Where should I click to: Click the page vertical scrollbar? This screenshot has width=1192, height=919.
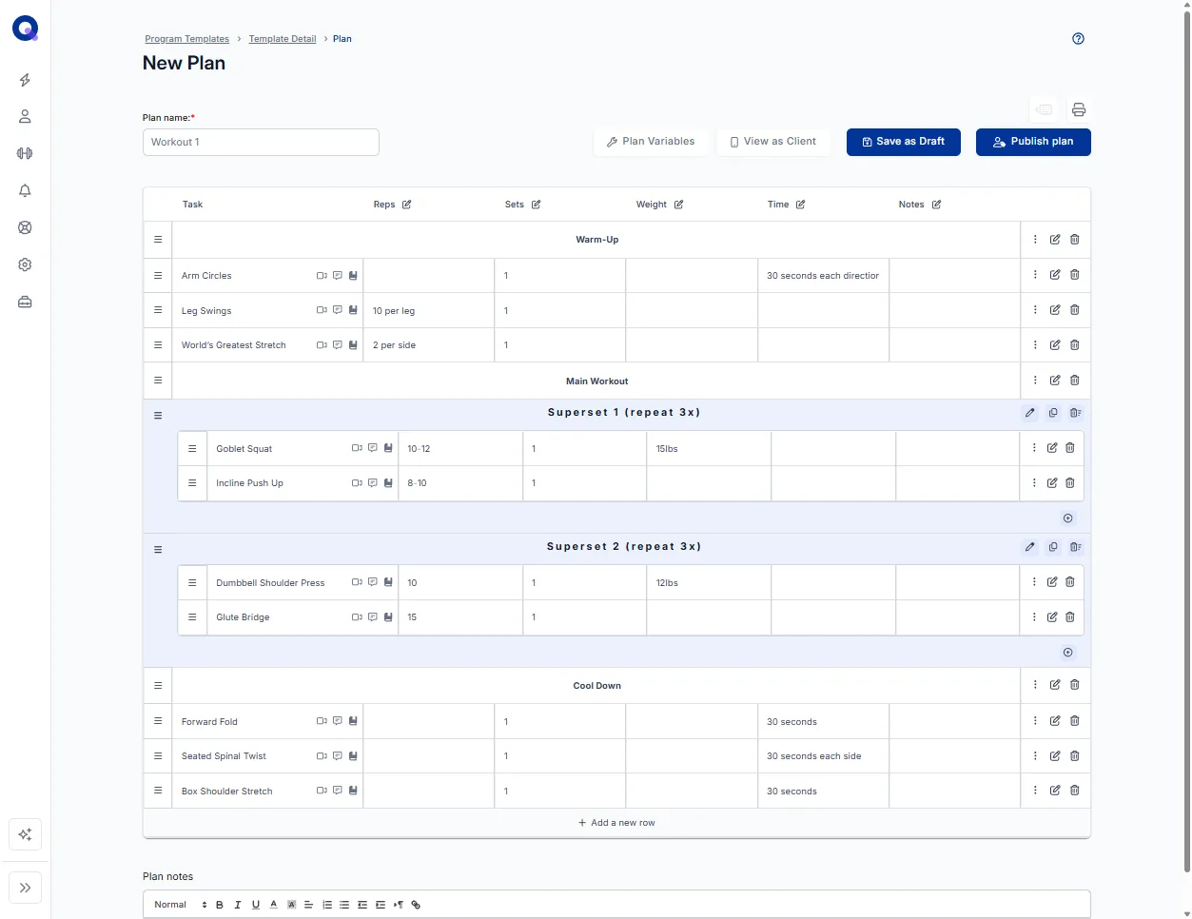coord(1186,443)
